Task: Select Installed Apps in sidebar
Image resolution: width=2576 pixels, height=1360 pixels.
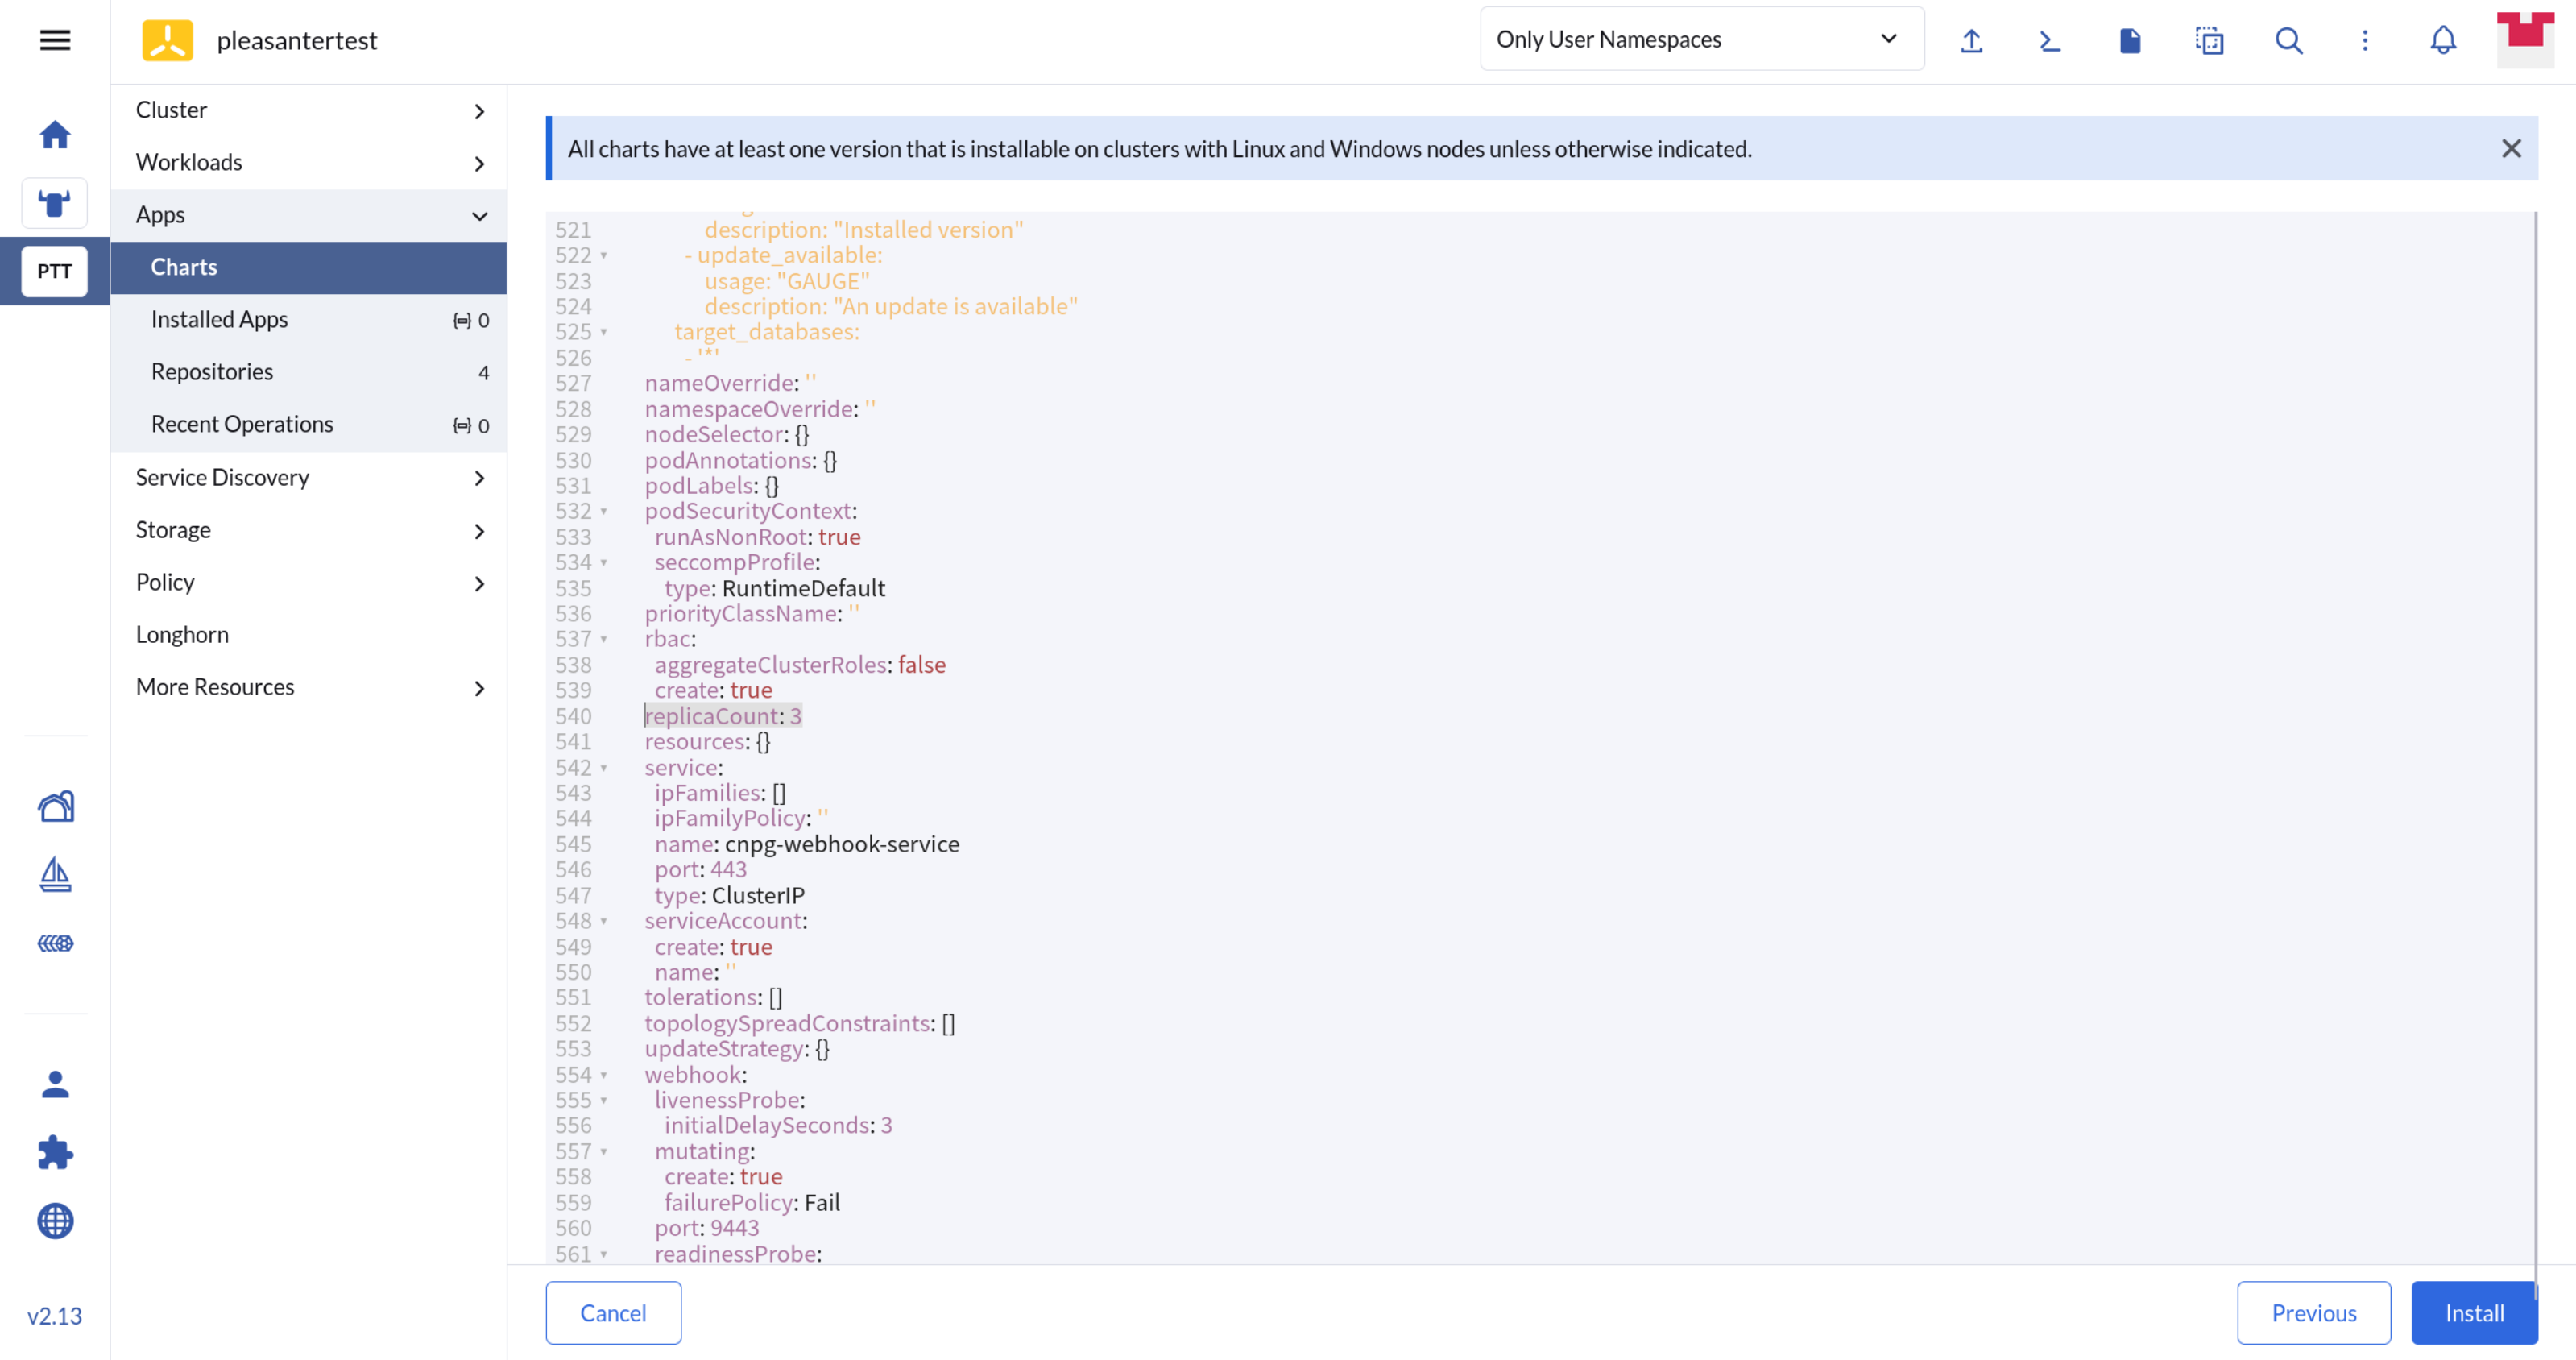Action: [x=219, y=319]
